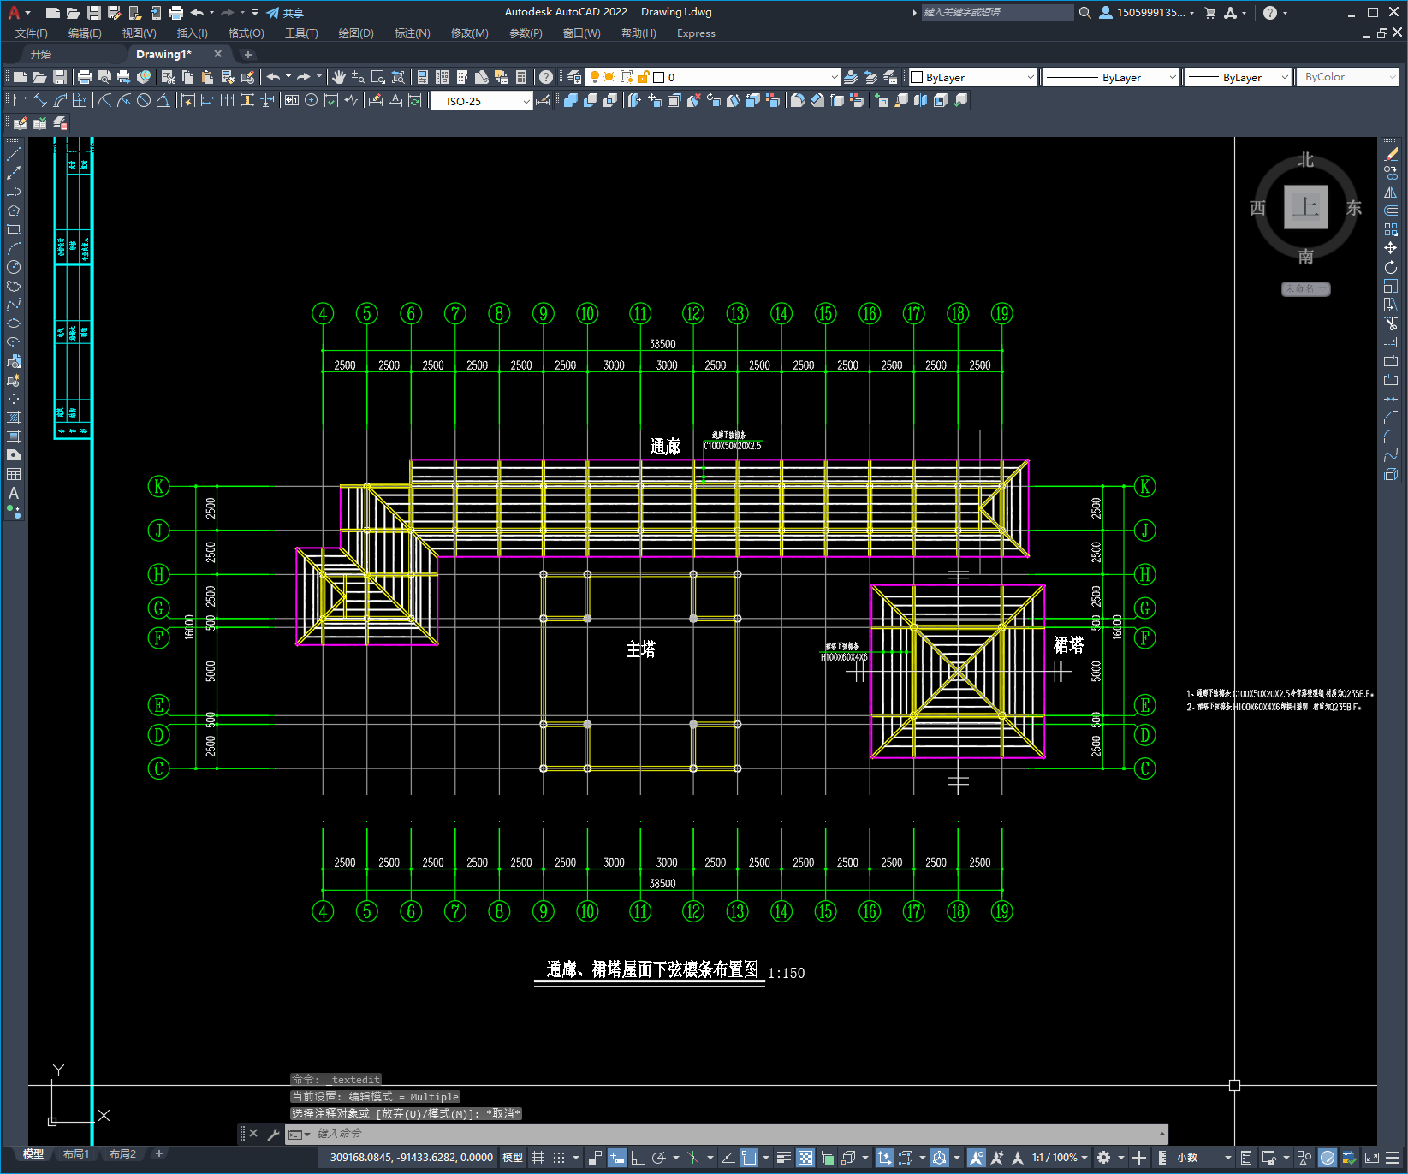Click the Zoom Window icon
The width and height of the screenshot is (1408, 1174).
point(378,77)
